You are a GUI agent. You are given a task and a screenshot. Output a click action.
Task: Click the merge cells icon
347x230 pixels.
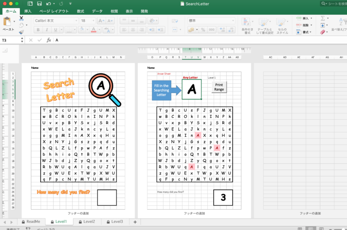174,30
